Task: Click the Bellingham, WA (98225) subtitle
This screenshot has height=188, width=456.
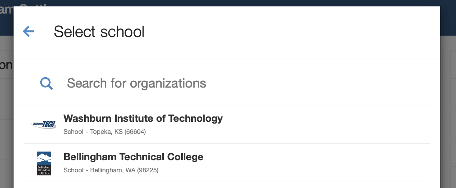Action: (124, 170)
